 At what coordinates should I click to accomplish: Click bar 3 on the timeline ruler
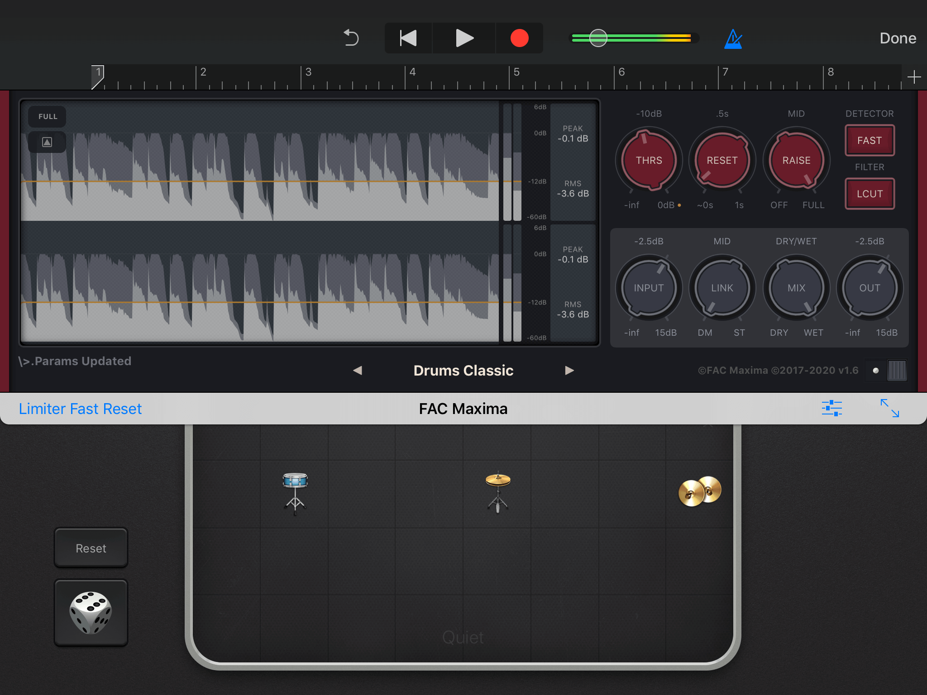click(x=308, y=72)
